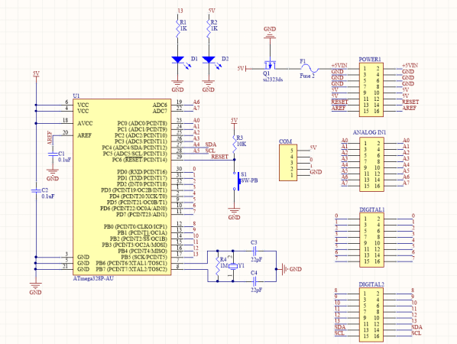
Task: Click the ANALOG IN1 designator text
Action: coord(369,132)
